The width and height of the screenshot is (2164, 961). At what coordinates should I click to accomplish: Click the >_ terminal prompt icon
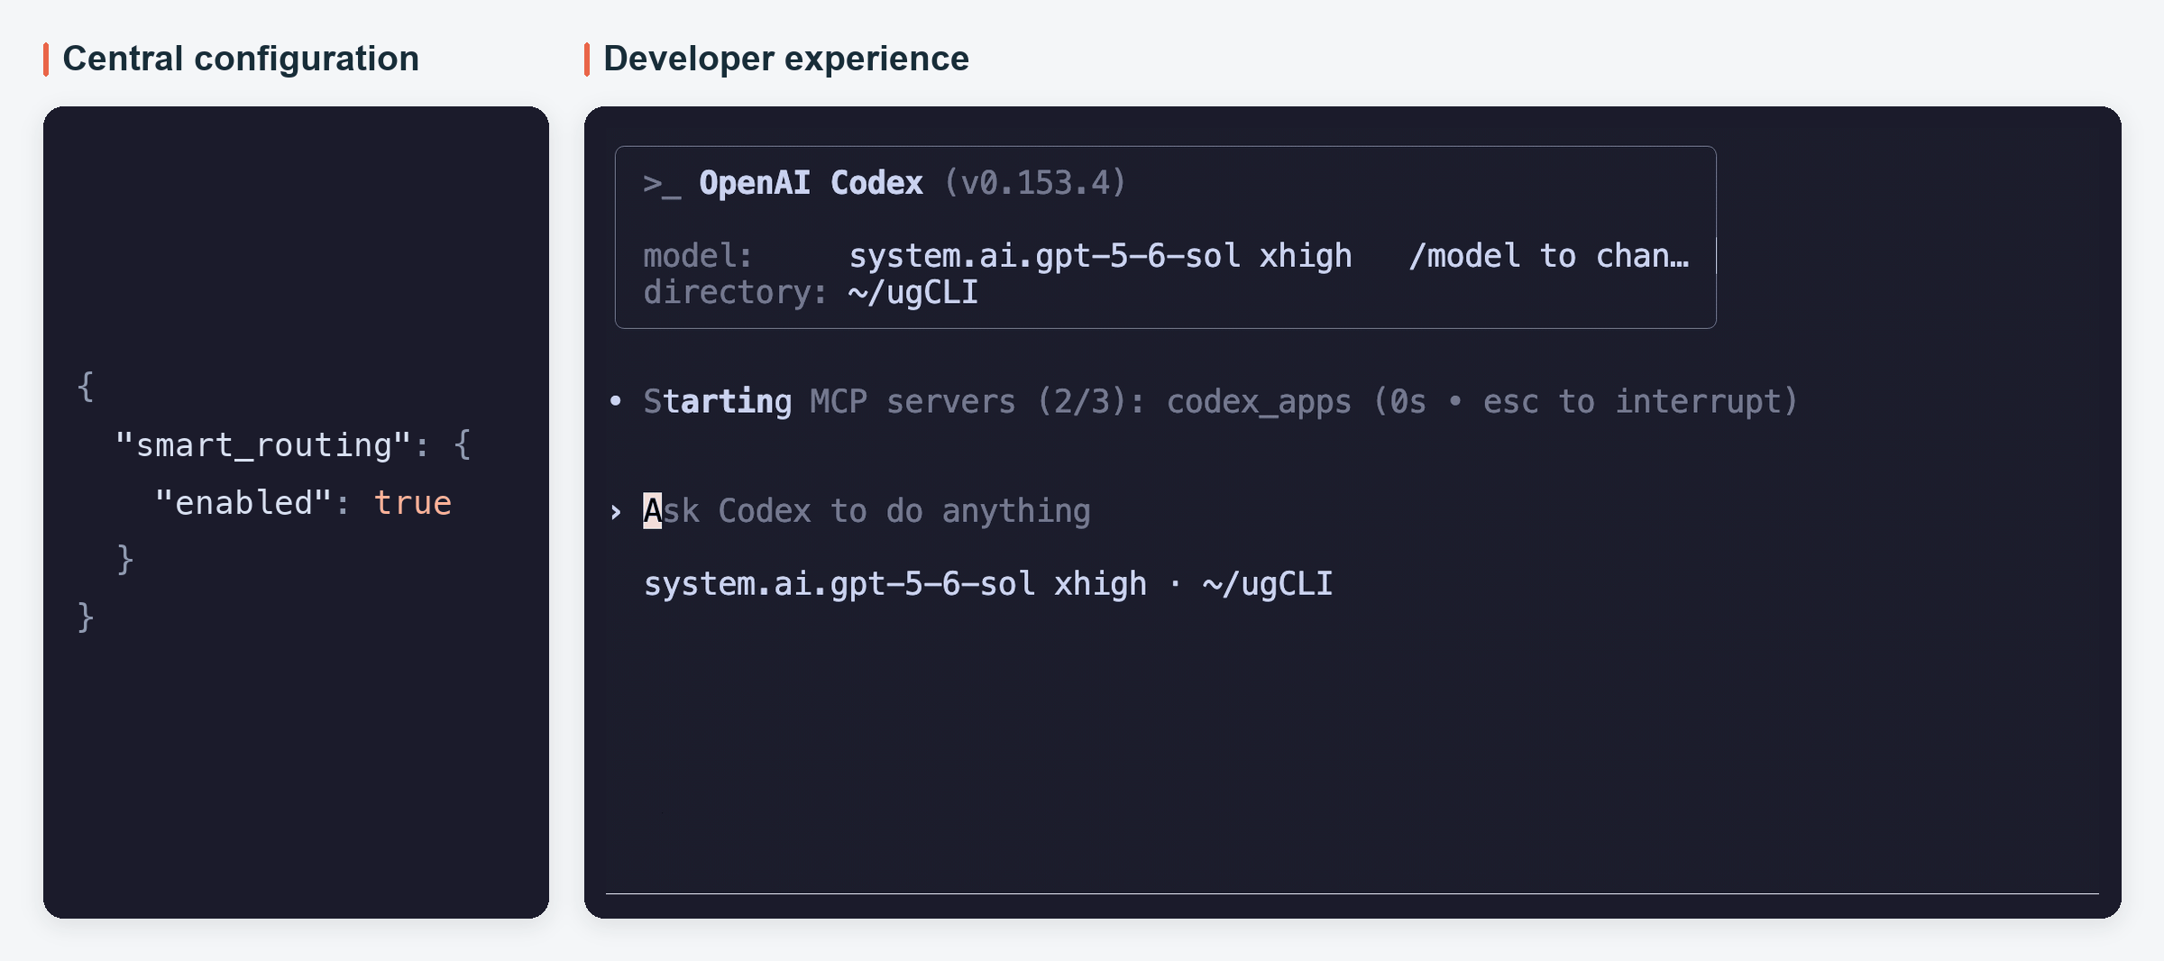pyautogui.click(x=662, y=185)
